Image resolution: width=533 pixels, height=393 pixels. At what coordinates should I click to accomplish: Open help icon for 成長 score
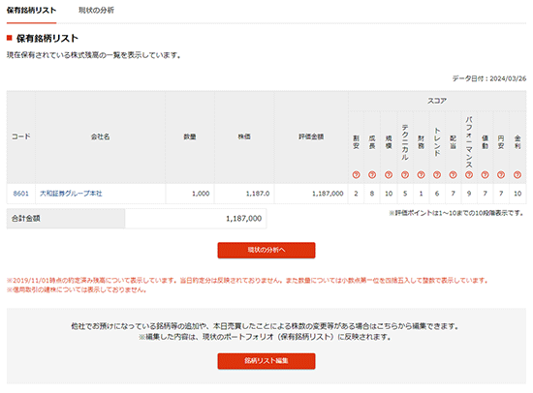[x=372, y=174]
